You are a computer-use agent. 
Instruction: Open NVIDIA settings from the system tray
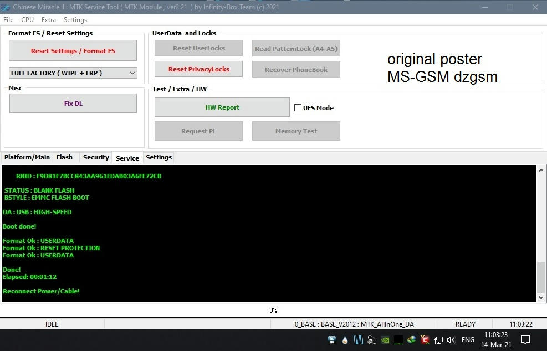[385, 340]
